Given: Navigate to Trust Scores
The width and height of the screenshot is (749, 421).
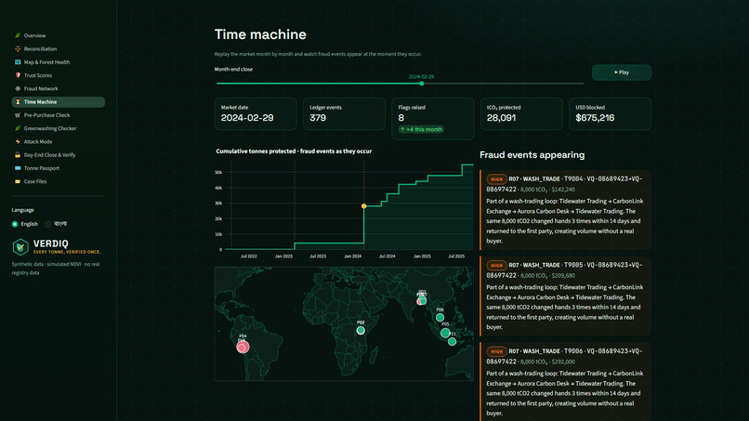Looking at the screenshot, I should pyautogui.click(x=38, y=75).
